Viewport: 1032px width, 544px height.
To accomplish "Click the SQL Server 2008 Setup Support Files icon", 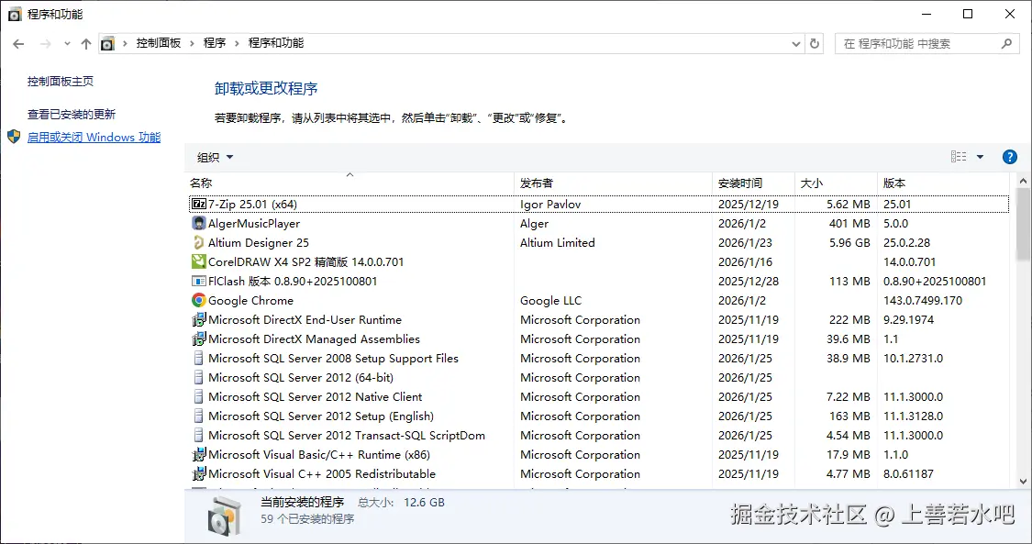I will pyautogui.click(x=199, y=358).
